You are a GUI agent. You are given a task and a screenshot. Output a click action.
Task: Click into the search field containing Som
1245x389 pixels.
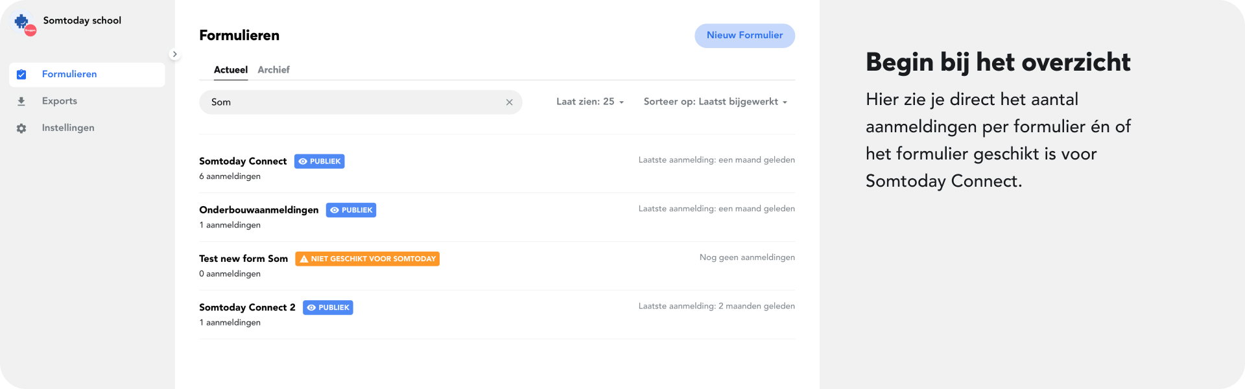[x=350, y=102]
